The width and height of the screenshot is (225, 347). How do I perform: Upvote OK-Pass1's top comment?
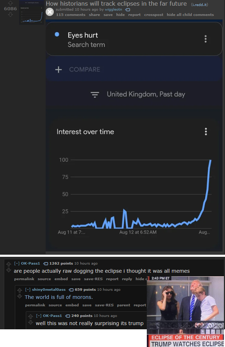click(x=8, y=264)
